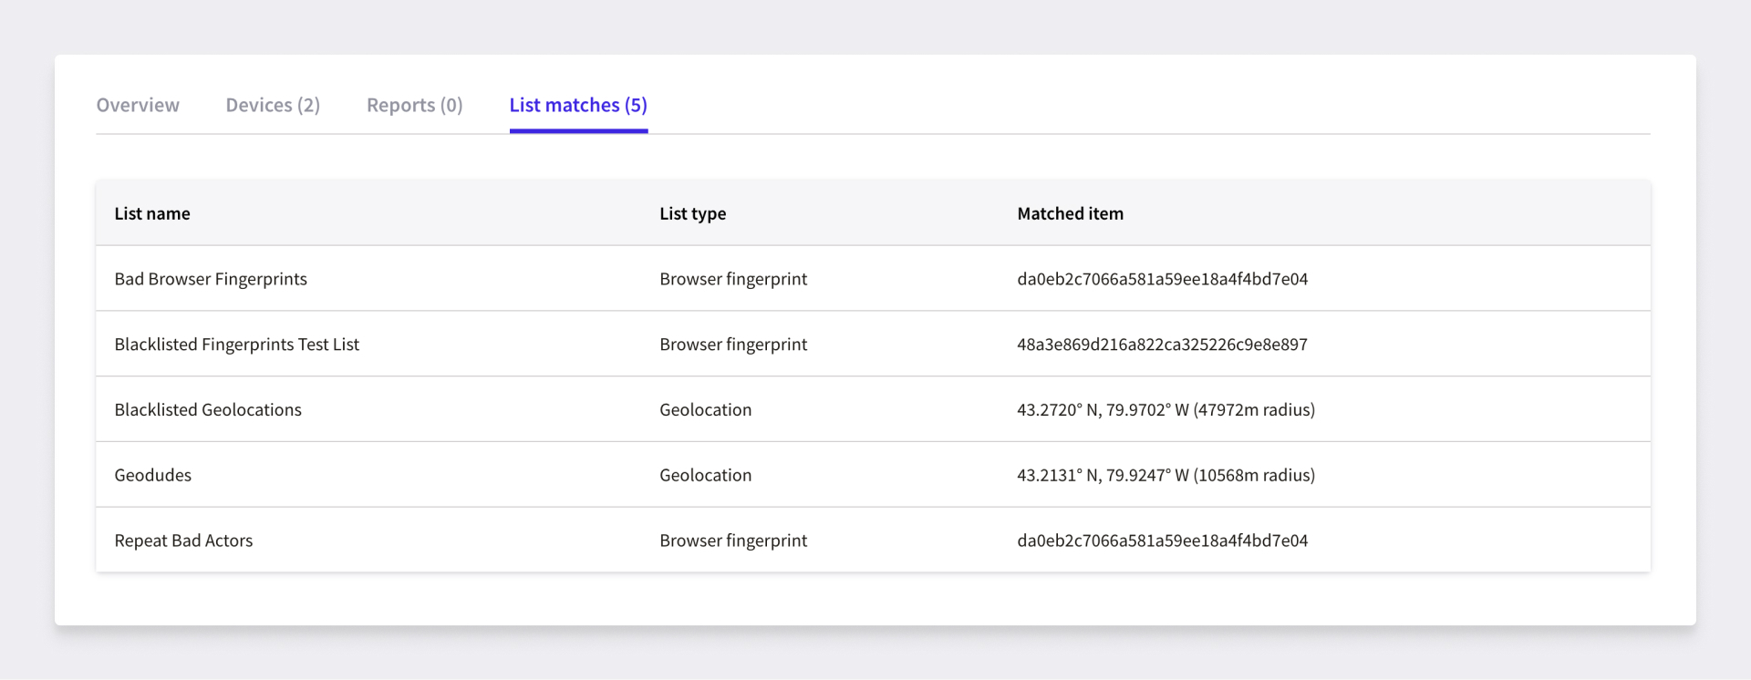Viewport: 1751px width, 680px height.
Task: Open the Blacklisted Geolocations list
Action: pyautogui.click(x=208, y=410)
